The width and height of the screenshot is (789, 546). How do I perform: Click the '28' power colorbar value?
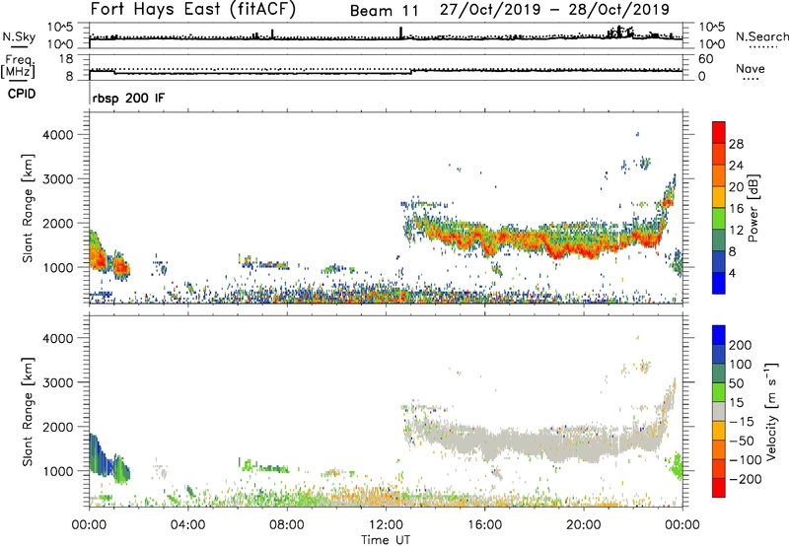(736, 144)
